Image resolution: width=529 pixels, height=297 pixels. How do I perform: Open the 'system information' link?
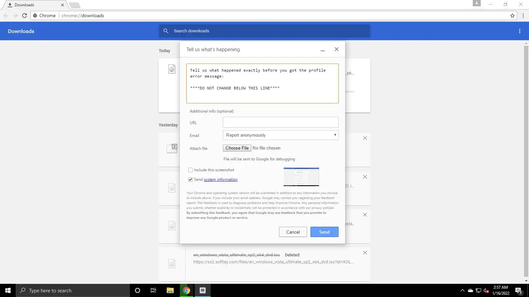pyautogui.click(x=221, y=180)
